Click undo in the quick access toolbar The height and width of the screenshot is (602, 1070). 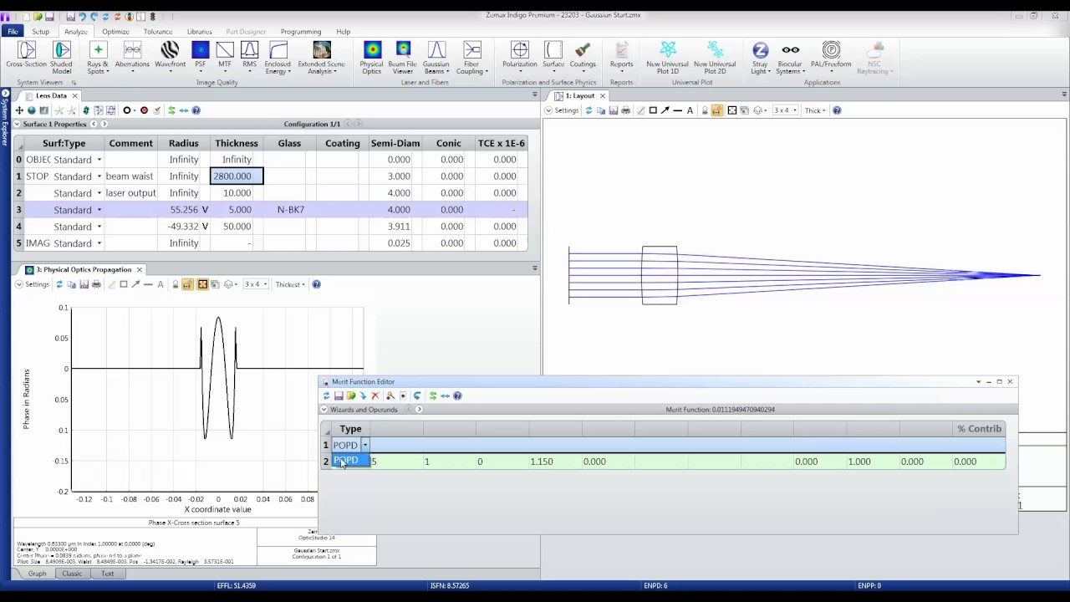click(x=82, y=16)
